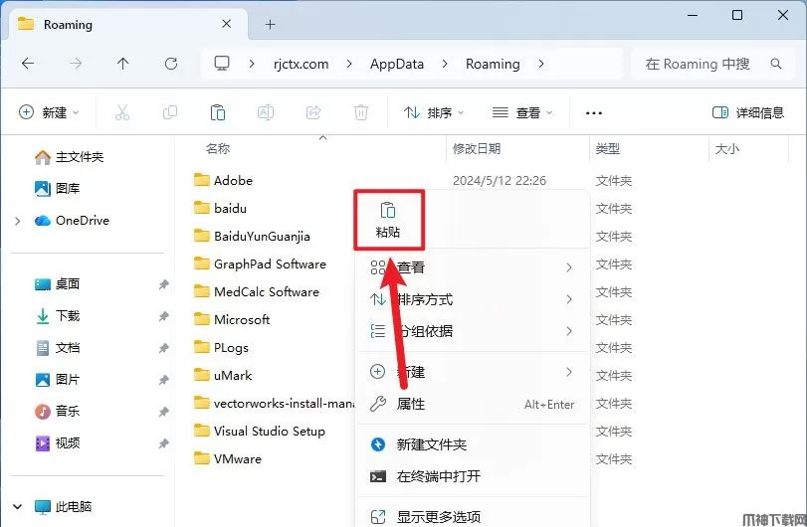Viewport: 807px width, 527px height.
Task: Click the computer monitor icon in address bar
Action: tap(222, 64)
